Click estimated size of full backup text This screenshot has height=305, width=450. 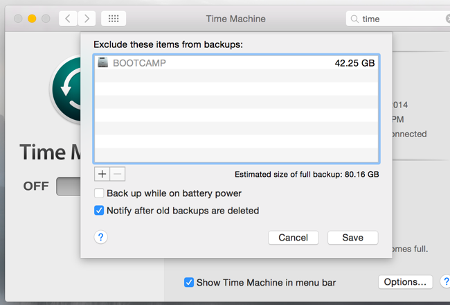(x=307, y=175)
